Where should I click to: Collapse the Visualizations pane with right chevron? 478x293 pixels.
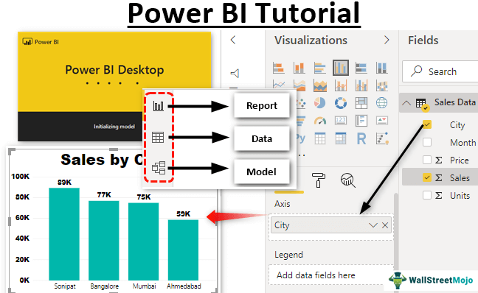pyautogui.click(x=387, y=40)
